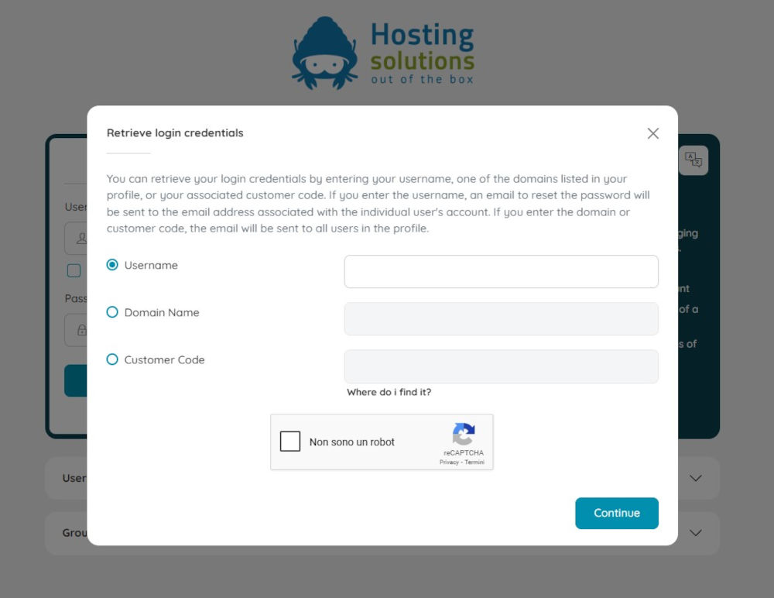Image resolution: width=774 pixels, height=598 pixels.
Task: Click the Continue button
Action: pos(617,513)
